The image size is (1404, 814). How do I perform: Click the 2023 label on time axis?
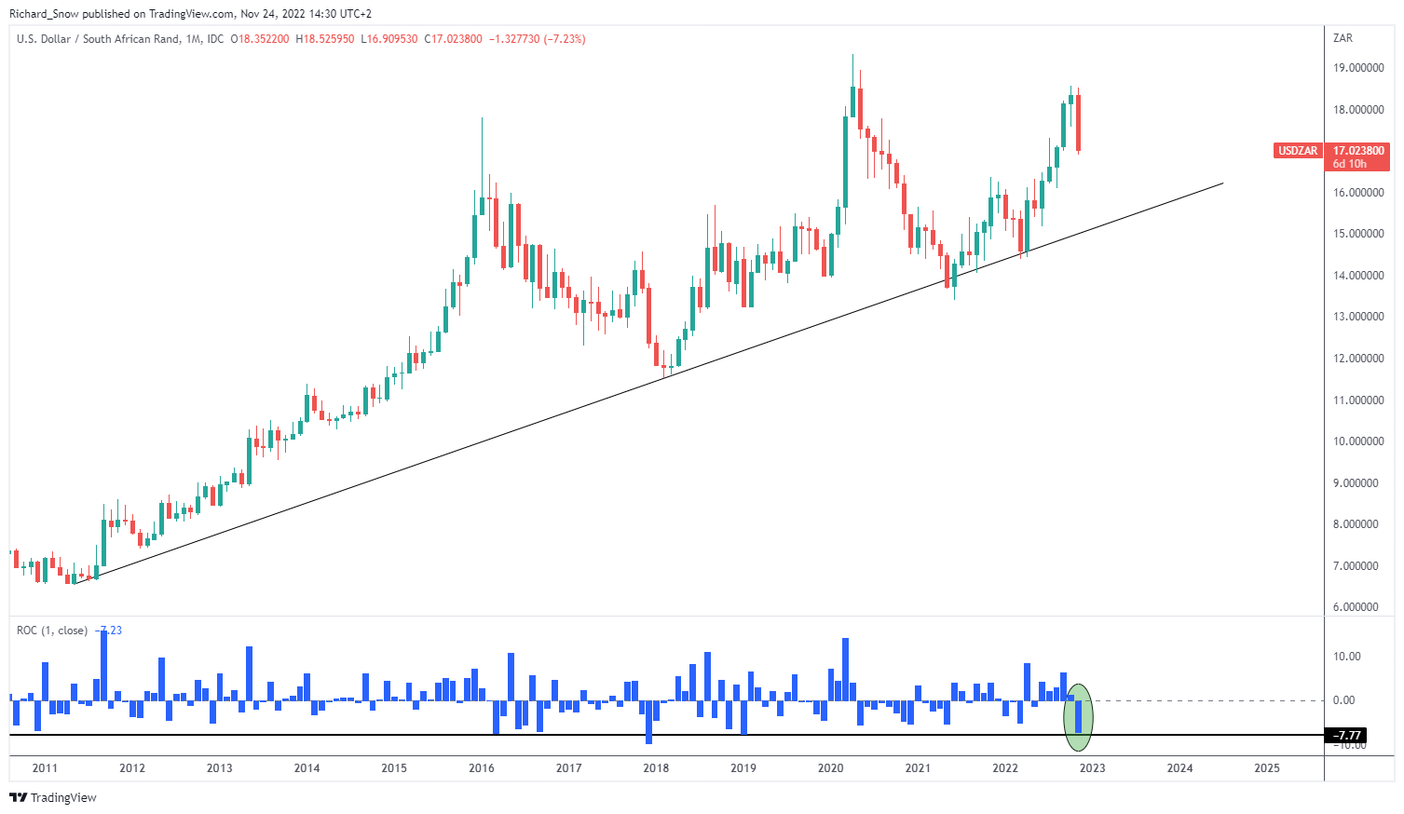click(1093, 768)
